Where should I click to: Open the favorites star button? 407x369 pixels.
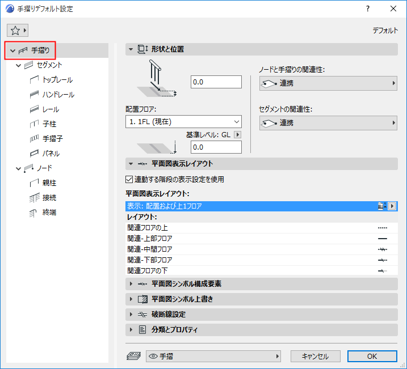tap(18, 31)
